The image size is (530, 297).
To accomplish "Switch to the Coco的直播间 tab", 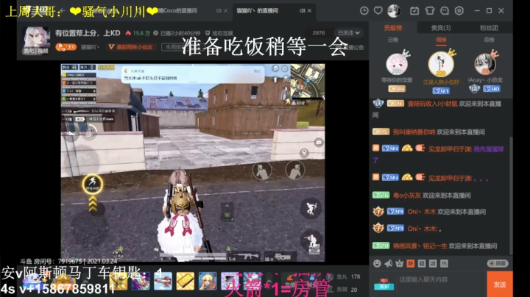I will click(177, 11).
